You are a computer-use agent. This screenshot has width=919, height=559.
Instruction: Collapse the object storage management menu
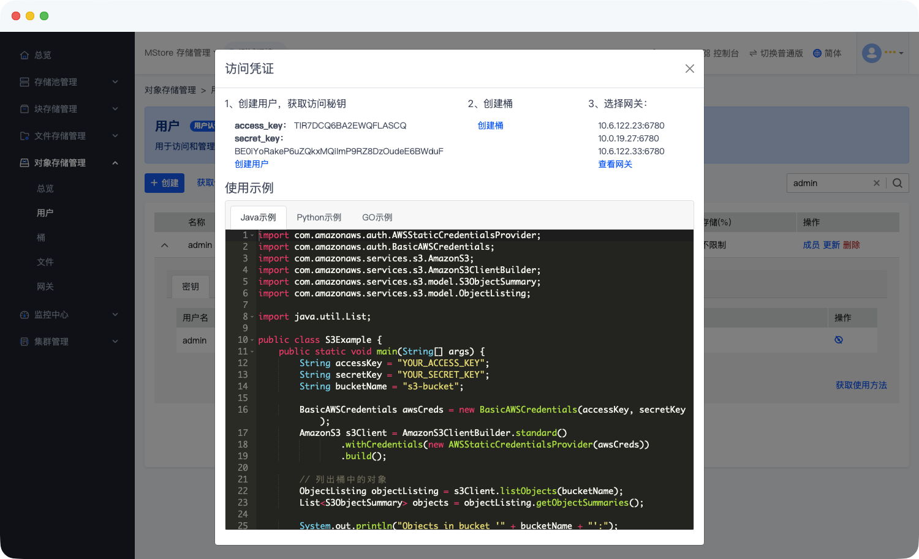(x=115, y=163)
